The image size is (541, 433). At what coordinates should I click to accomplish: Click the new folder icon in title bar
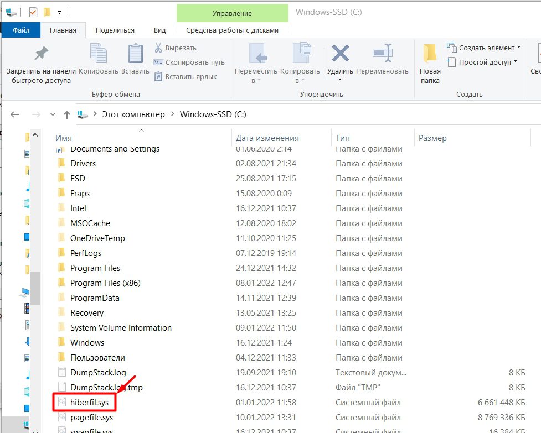[x=47, y=12]
